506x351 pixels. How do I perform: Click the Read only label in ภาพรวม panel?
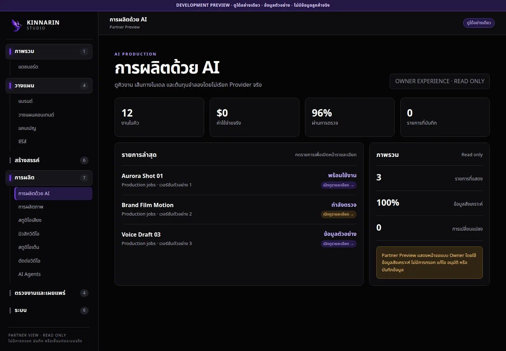(x=472, y=155)
